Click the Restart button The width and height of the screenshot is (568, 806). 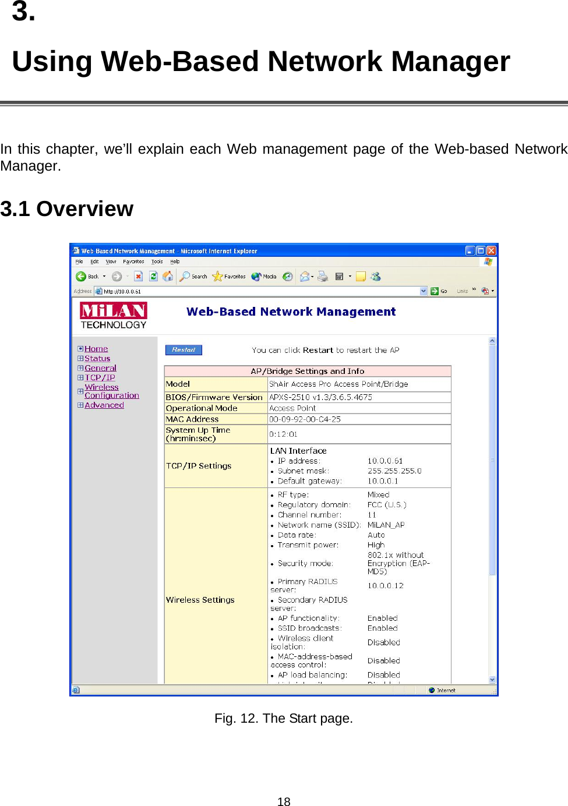[x=183, y=349]
